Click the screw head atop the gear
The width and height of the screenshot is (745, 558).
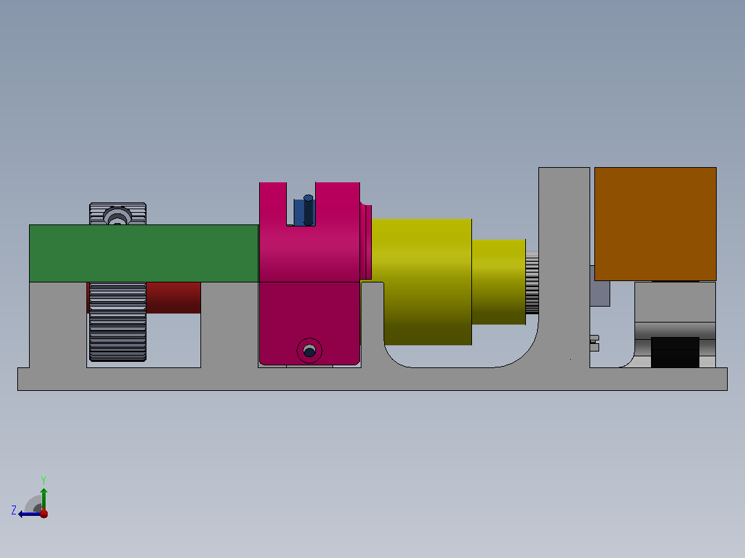tap(117, 216)
